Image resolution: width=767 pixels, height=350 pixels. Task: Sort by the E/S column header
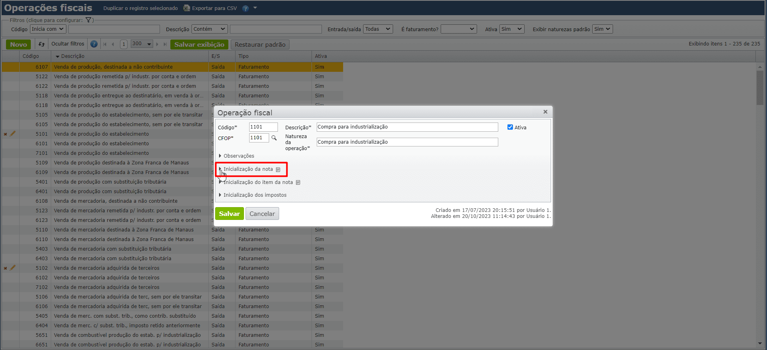[222, 56]
